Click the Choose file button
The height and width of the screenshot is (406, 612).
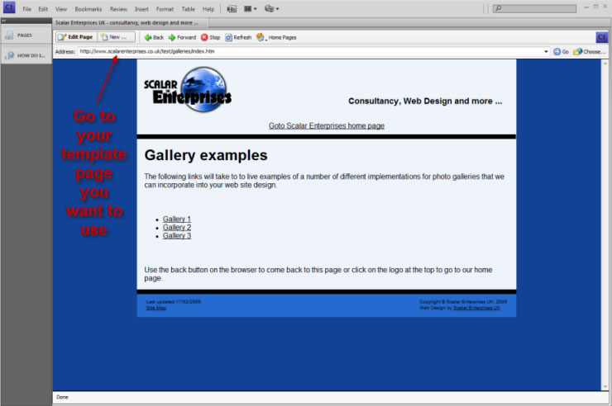point(590,51)
